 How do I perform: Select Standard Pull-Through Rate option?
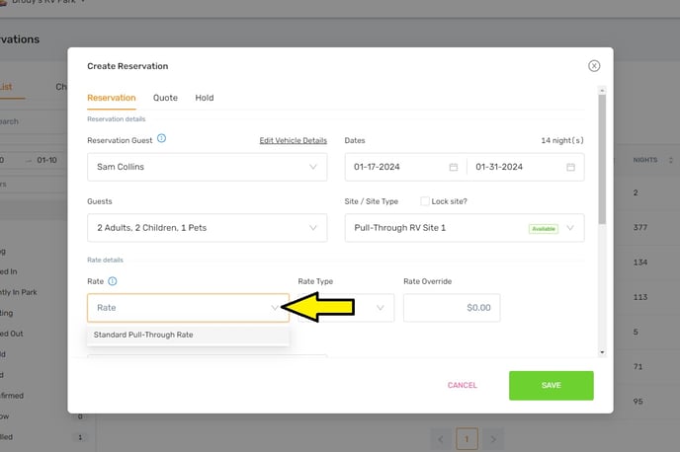coord(188,335)
